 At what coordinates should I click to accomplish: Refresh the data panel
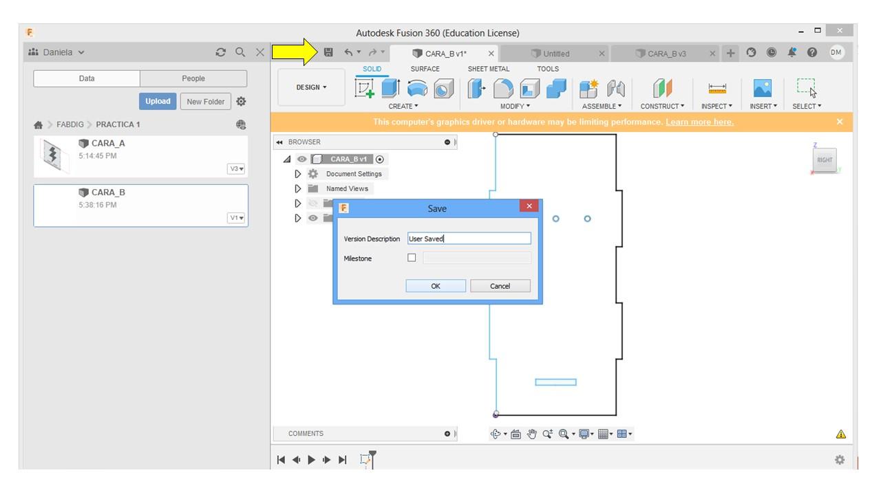click(222, 52)
